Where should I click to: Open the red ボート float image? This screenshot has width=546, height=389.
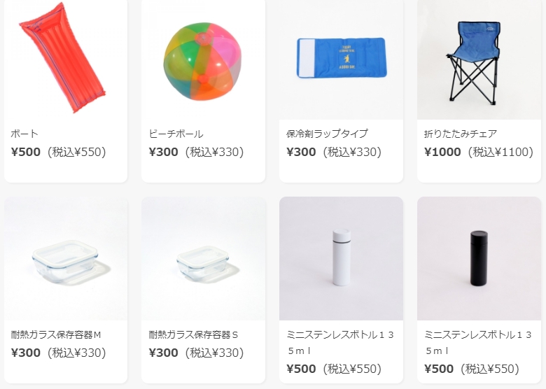pos(66,60)
